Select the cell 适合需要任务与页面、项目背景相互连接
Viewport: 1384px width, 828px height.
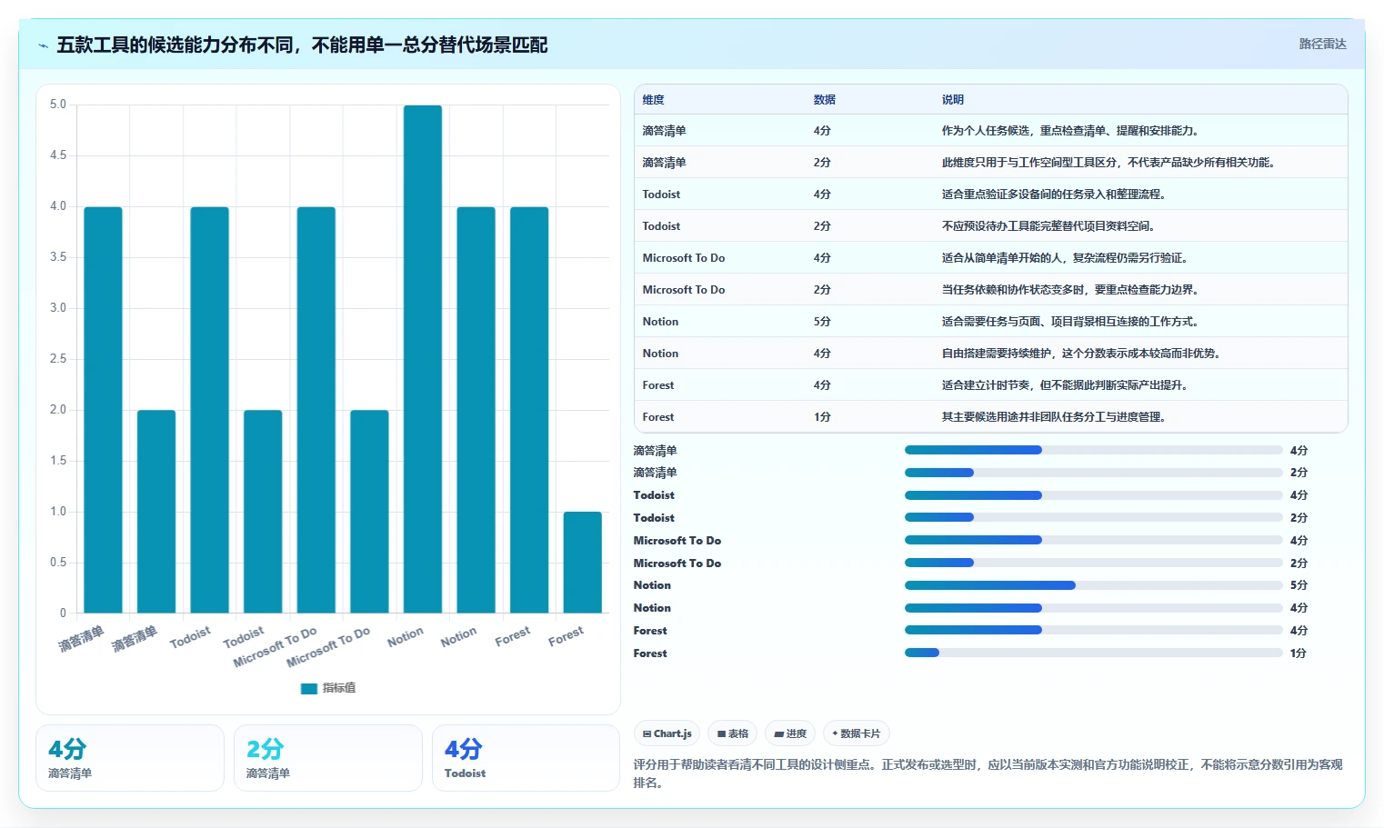point(1069,322)
